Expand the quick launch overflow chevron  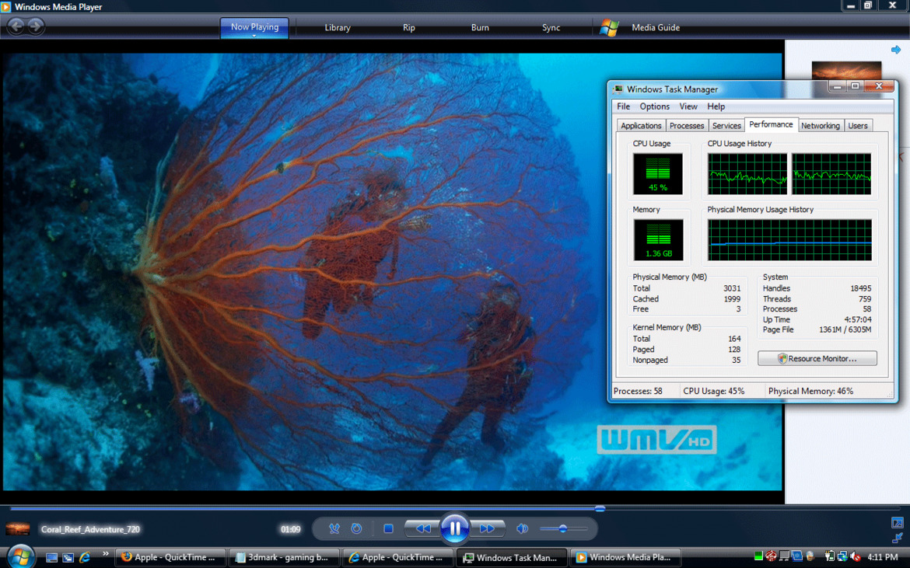[105, 553]
